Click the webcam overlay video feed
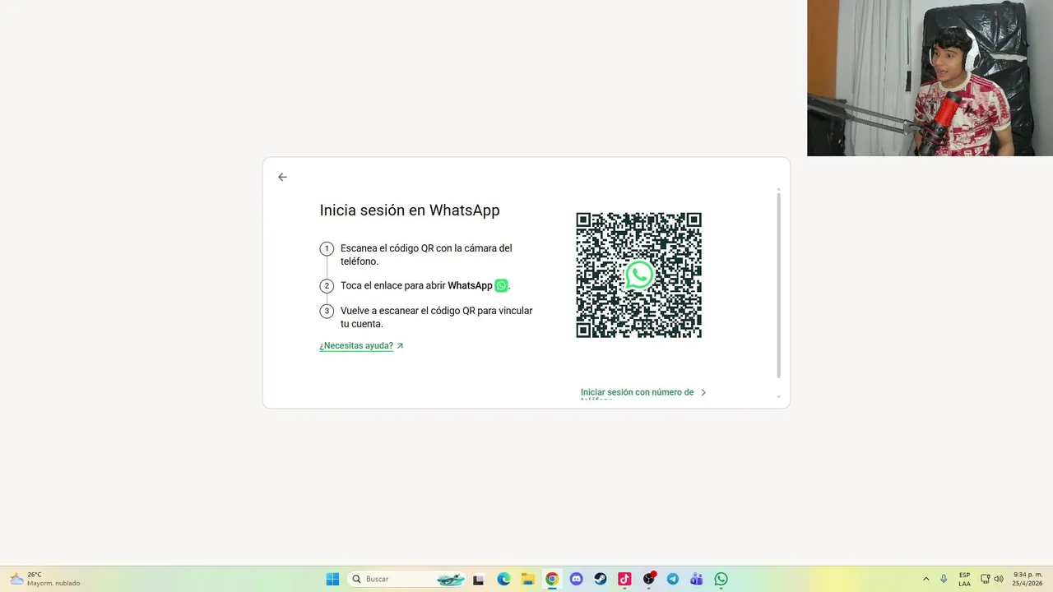1053x592 pixels. pos(930,78)
